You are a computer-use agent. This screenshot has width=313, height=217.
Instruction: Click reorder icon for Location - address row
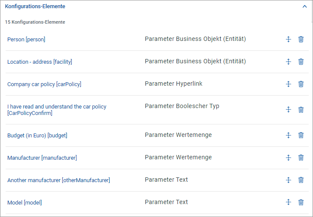coord(289,62)
